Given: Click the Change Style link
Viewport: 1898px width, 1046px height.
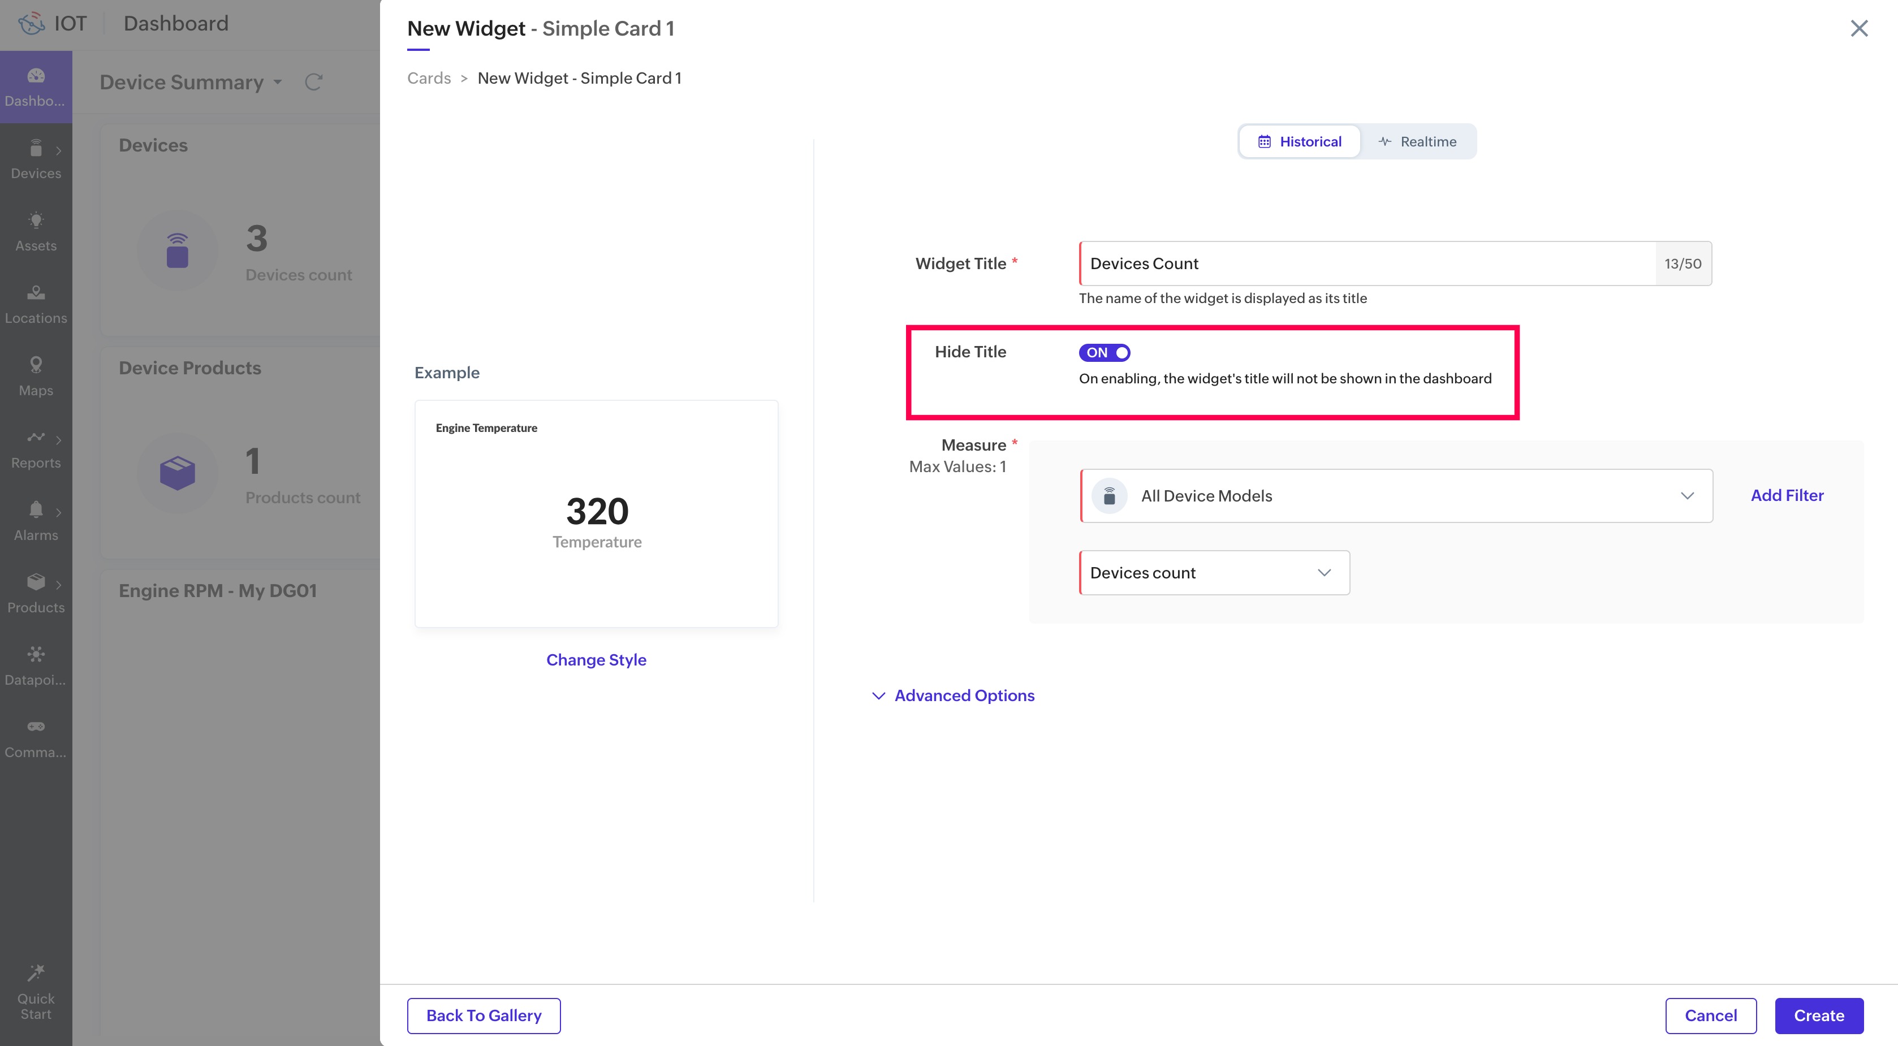Looking at the screenshot, I should click(596, 660).
